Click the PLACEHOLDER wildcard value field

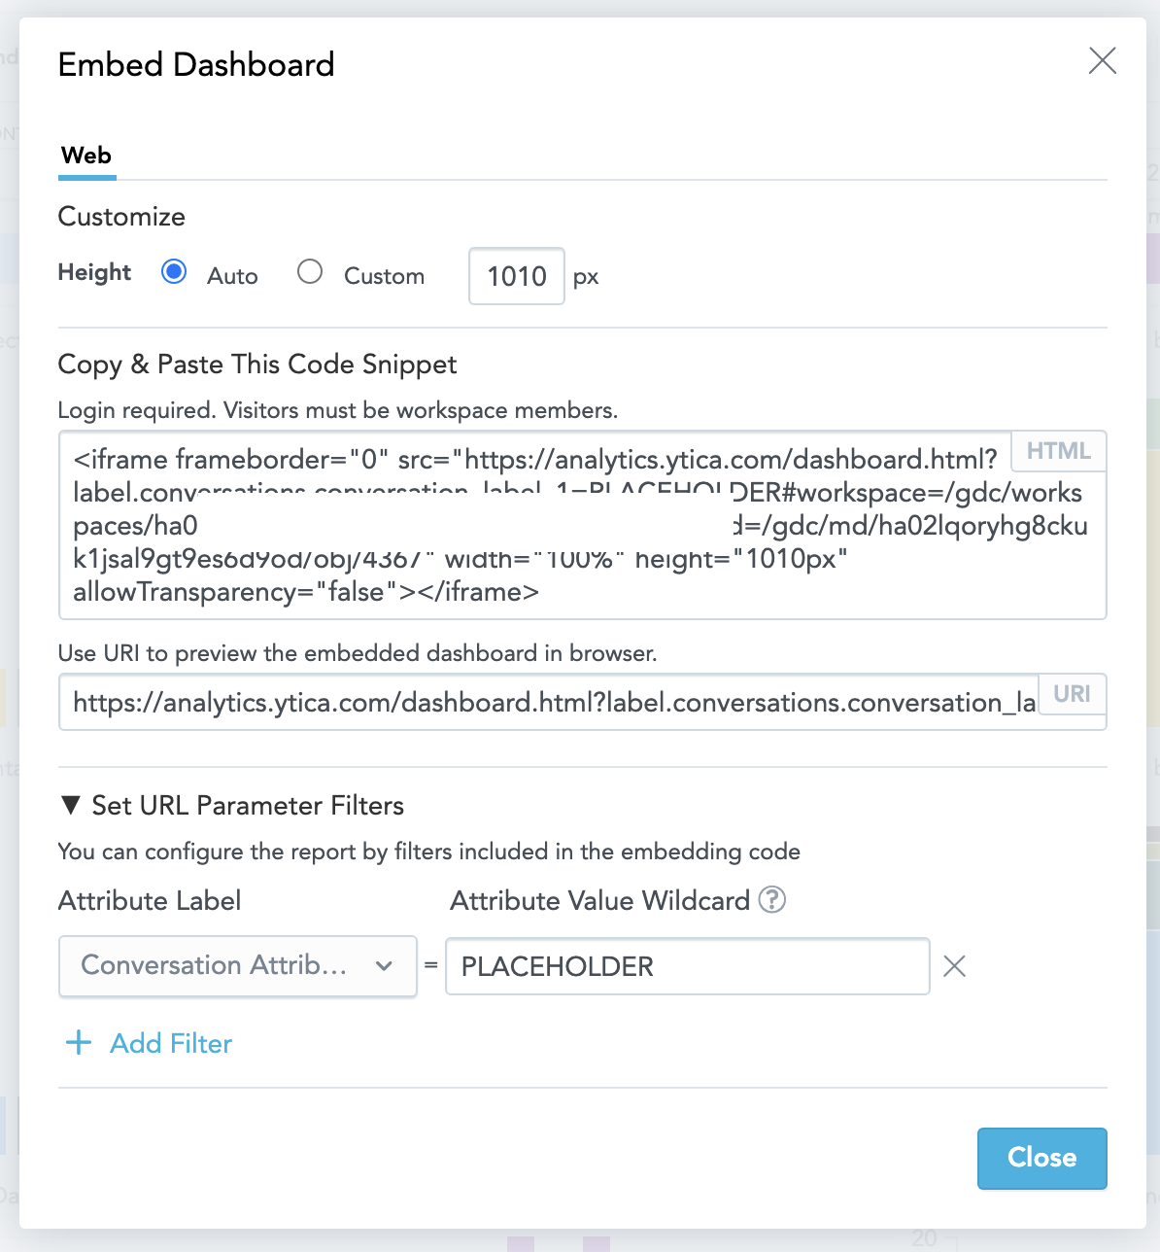(x=687, y=966)
